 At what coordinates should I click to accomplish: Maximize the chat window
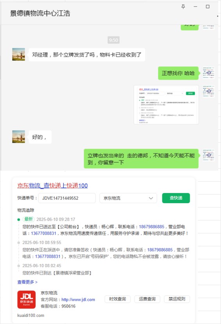[x=208, y=7]
